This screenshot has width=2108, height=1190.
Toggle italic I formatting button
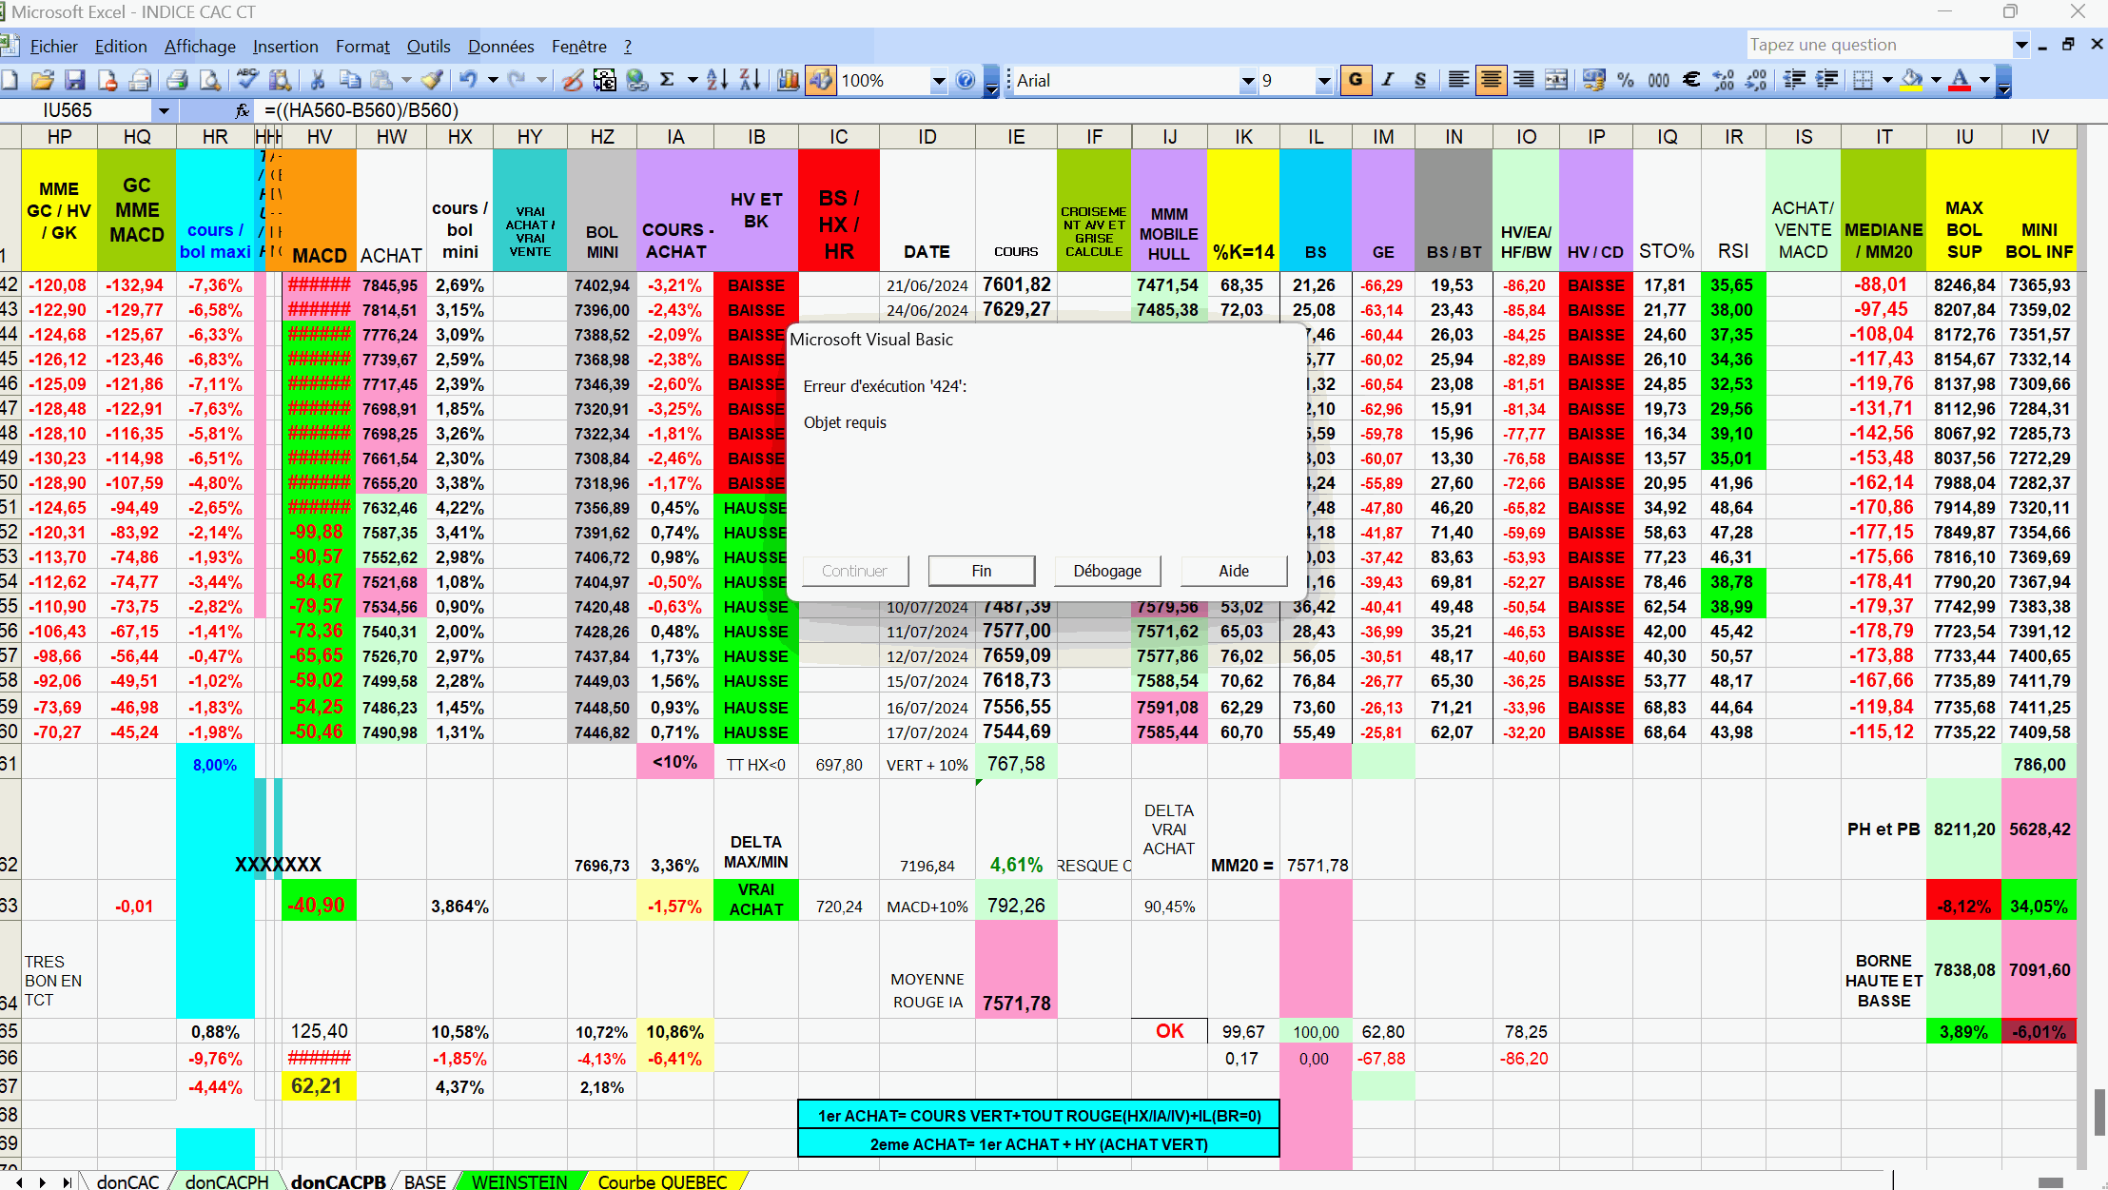tap(1388, 81)
